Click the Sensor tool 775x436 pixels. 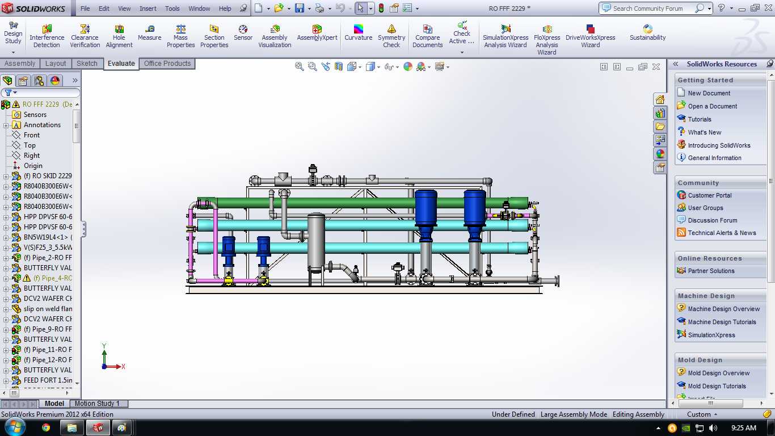pos(243,33)
